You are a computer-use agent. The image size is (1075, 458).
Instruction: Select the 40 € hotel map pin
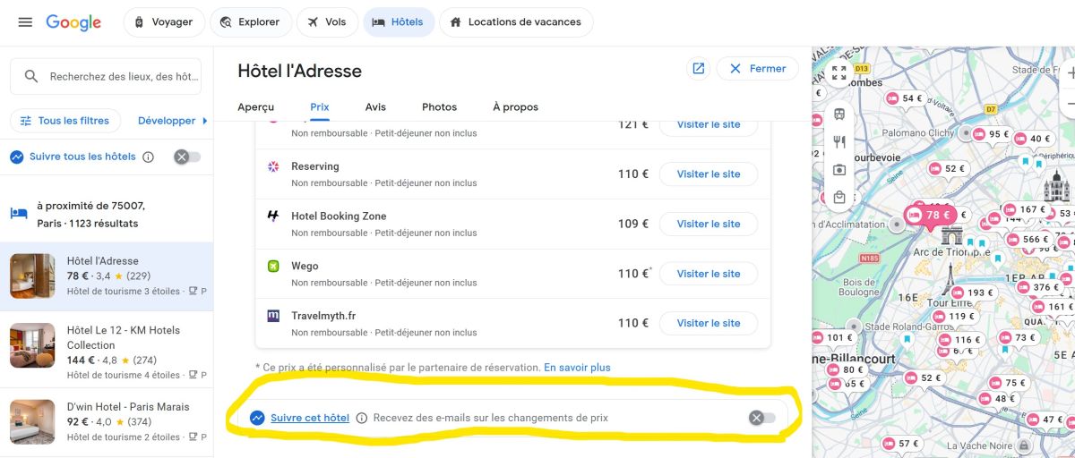(x=1033, y=139)
